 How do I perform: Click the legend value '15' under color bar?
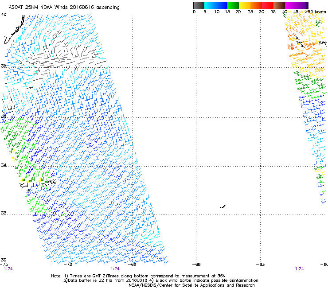pos(227,12)
